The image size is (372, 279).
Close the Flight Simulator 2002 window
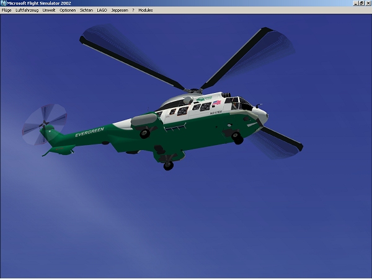coord(368,3)
